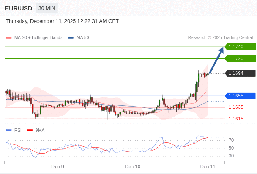
Task: Click the RSI legend label
Action: tap(18, 130)
